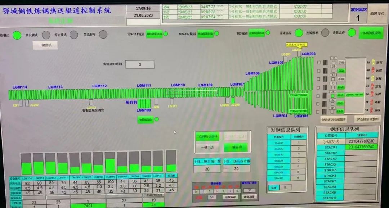This screenshot has height=208, width=389.
Task: Click the LG206 sensor icon
Action: (227, 100)
